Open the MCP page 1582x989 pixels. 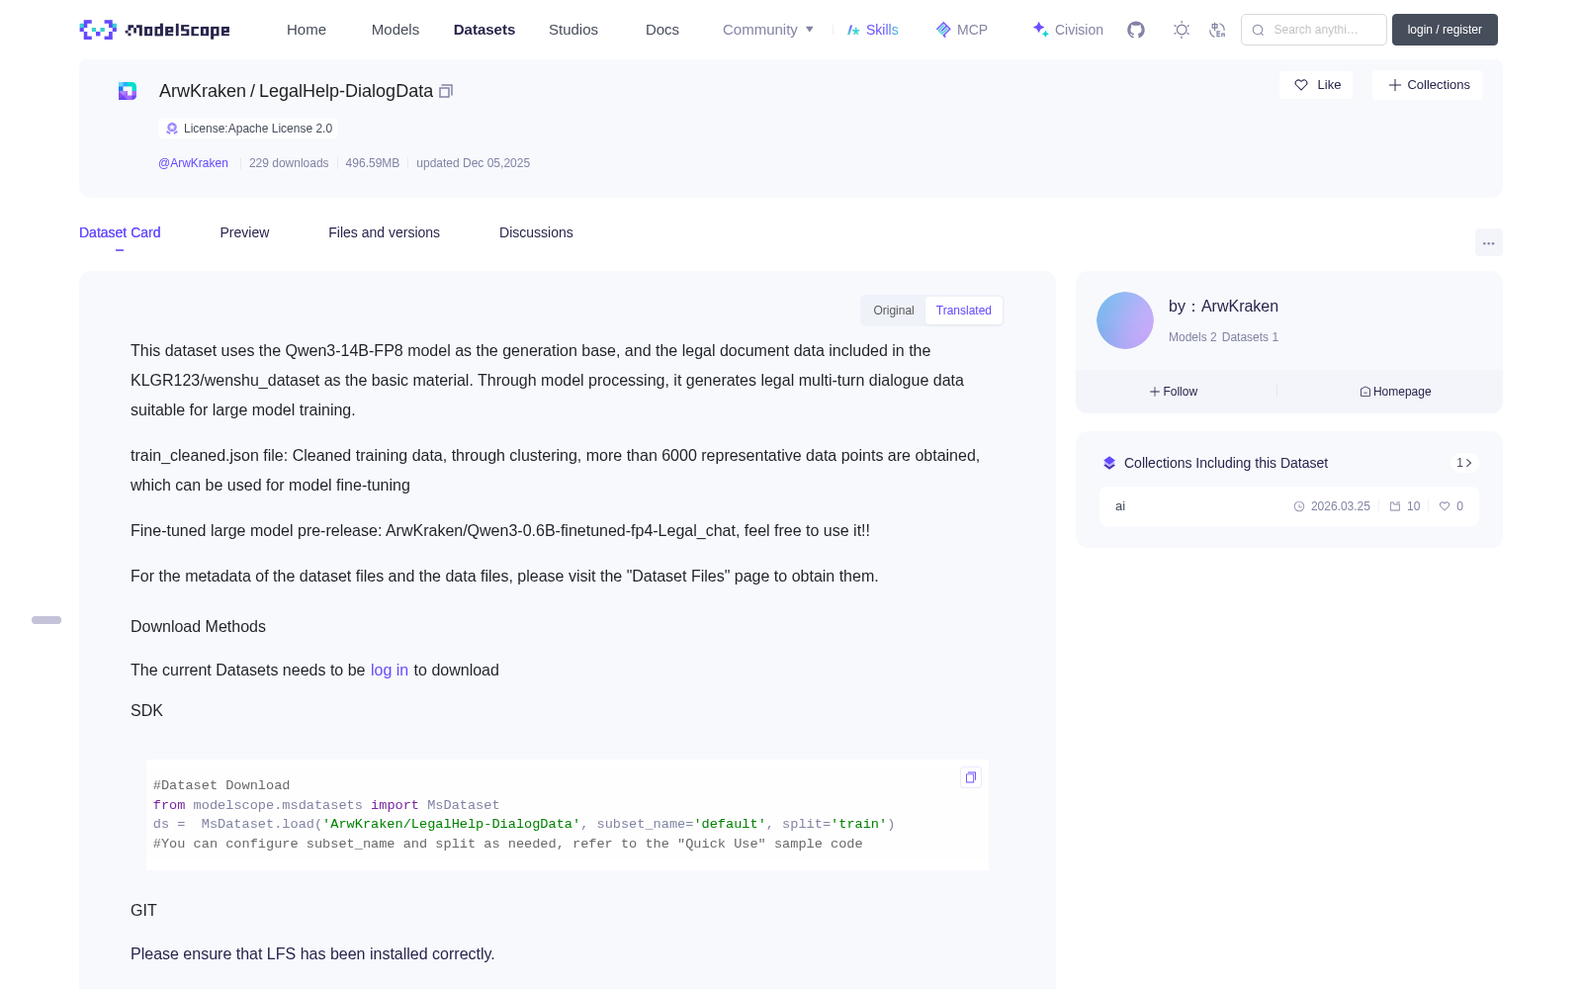click(962, 30)
